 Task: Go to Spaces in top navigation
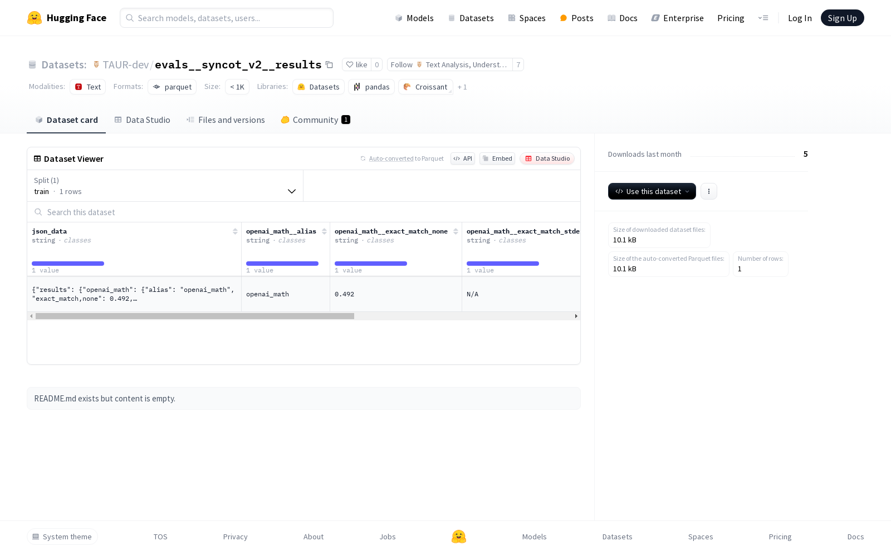(x=527, y=18)
